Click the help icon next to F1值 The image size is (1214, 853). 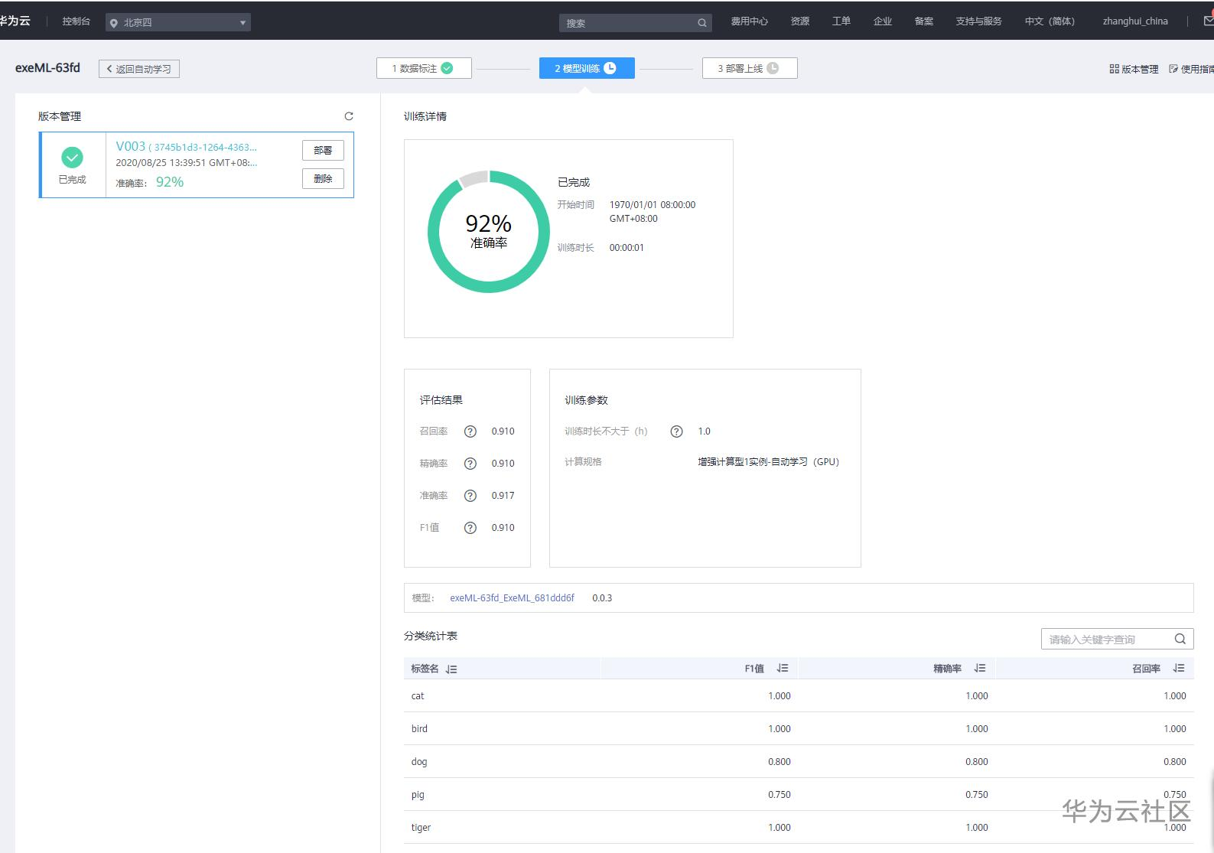[x=470, y=528]
